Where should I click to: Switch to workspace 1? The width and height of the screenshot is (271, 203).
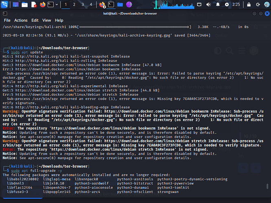(66, 4)
